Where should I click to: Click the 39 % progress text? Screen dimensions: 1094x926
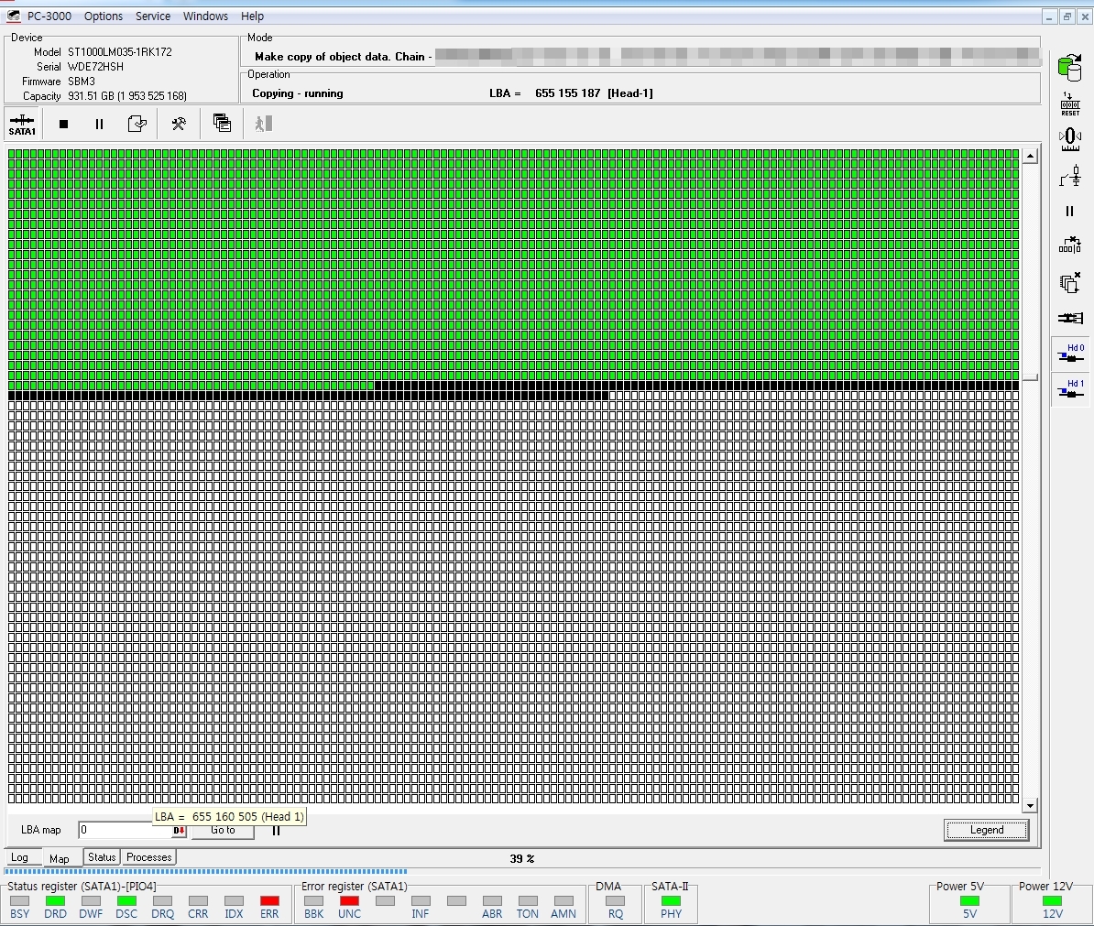click(x=522, y=858)
